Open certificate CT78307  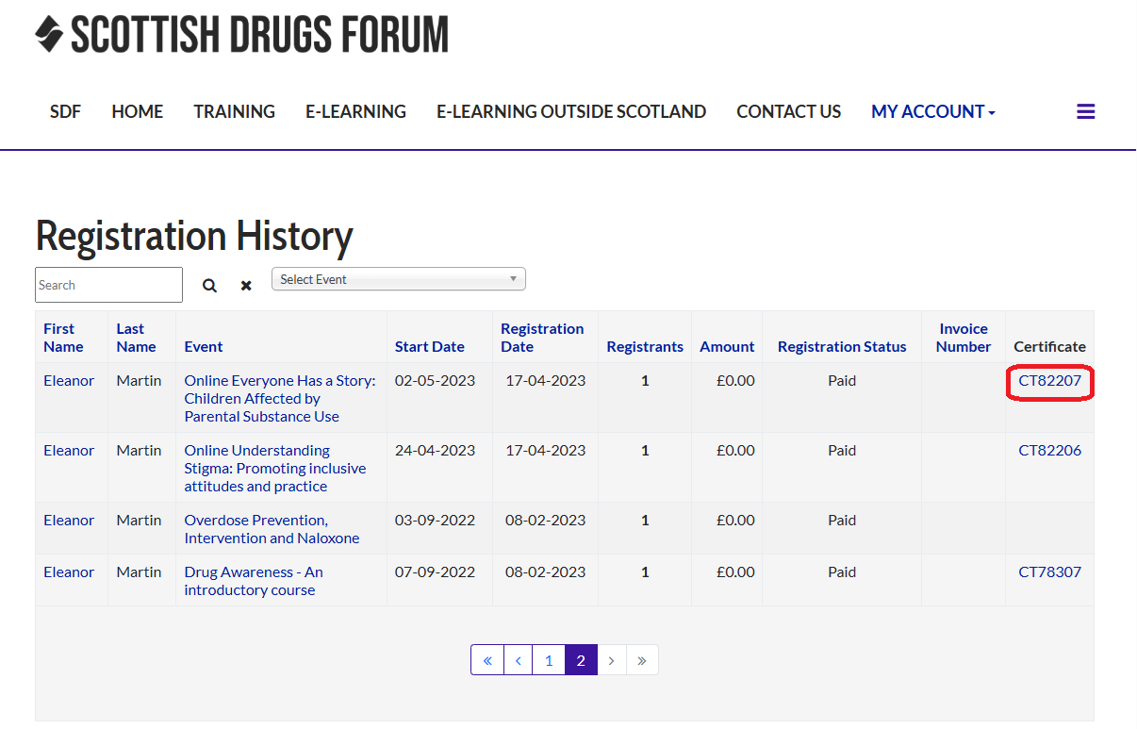tap(1049, 572)
